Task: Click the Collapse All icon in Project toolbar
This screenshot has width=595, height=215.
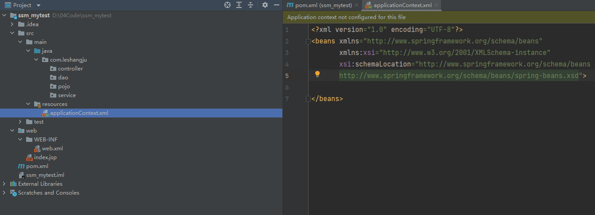Action: 251,5
